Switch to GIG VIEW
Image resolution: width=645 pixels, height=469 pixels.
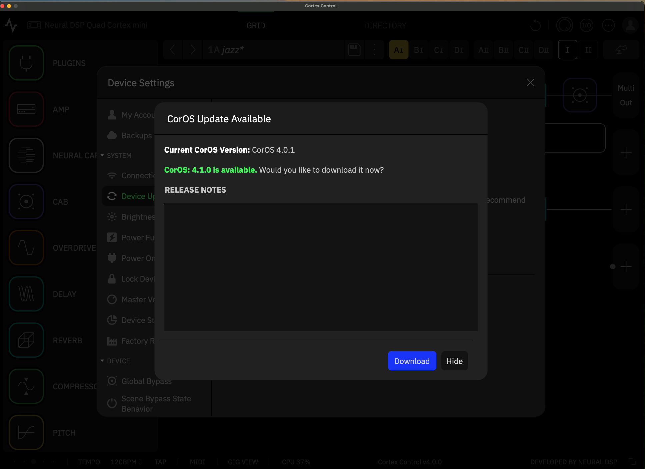point(243,462)
